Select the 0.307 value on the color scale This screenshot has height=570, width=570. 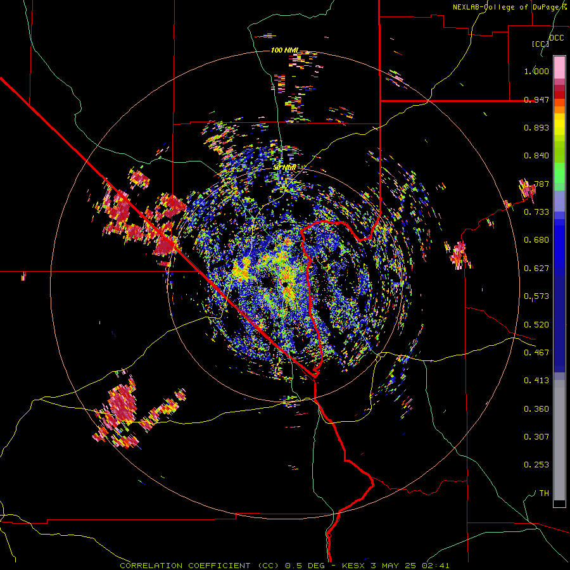tap(536, 437)
